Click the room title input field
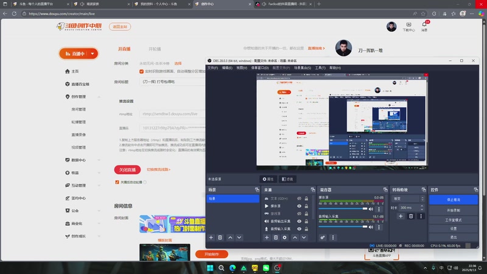 pyautogui.click(x=172, y=82)
